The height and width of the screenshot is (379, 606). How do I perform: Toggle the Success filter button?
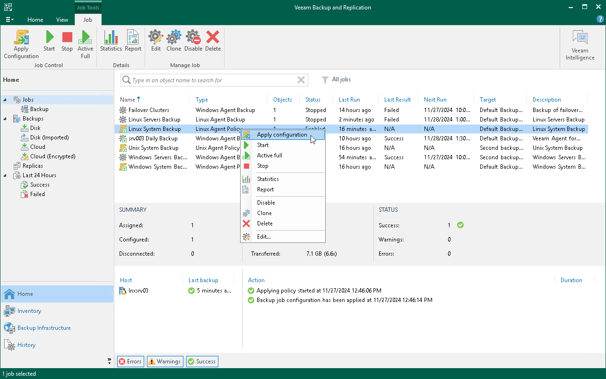pyautogui.click(x=202, y=362)
